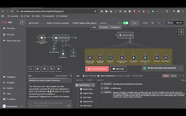Image resolution: width=186 pixels, height=116 pixels.
Task: Click the Add tag link
Action: pos(103,23)
